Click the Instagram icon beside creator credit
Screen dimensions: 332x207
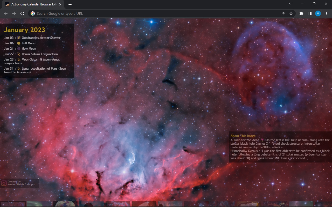click(4, 183)
